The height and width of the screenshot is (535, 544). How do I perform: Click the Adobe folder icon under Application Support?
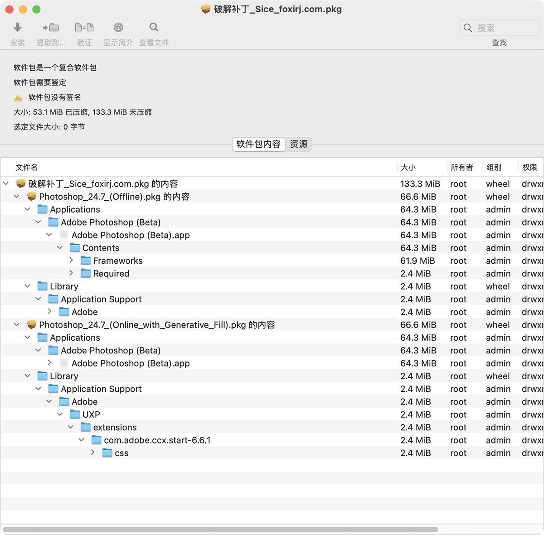(64, 312)
